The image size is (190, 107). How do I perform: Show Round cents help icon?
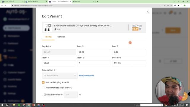click(x=80, y=95)
